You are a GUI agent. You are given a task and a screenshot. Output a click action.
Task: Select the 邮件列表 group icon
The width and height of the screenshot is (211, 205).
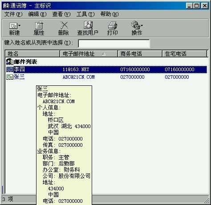(x=10, y=62)
